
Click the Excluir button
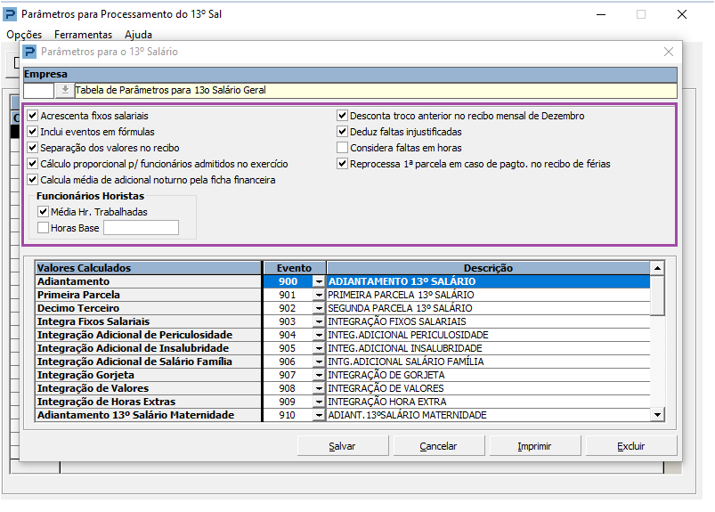pos(631,446)
